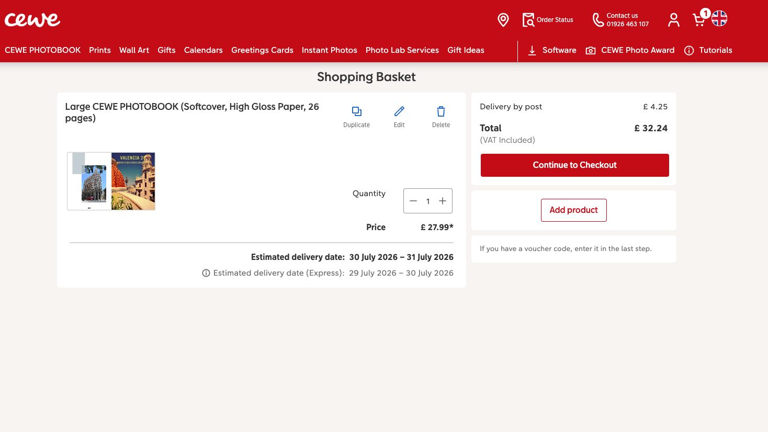The height and width of the screenshot is (432, 768).
Task: Click the £ 32.24 total amount
Action: [x=651, y=128]
